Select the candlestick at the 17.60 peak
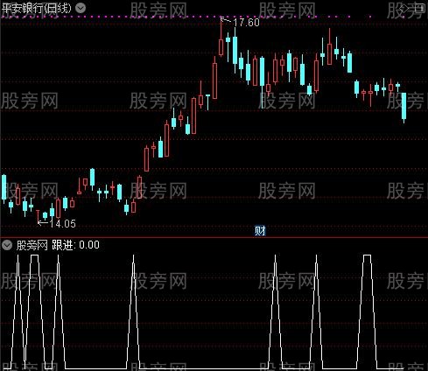The width and height of the screenshot is (428, 371). tap(221, 37)
